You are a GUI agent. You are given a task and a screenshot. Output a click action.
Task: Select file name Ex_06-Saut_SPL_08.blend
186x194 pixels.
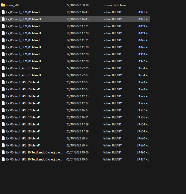point(23,124)
